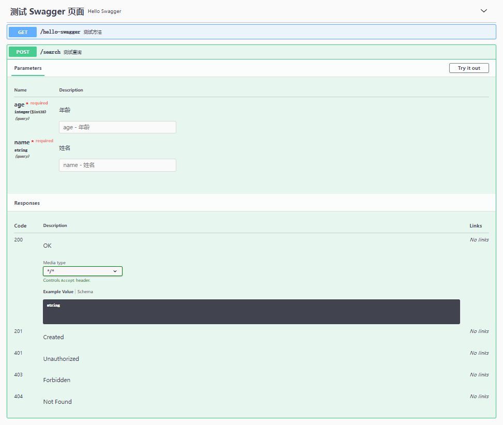Click the integer($int32) type label
Image resolution: width=503 pixels, height=425 pixels.
(30, 112)
